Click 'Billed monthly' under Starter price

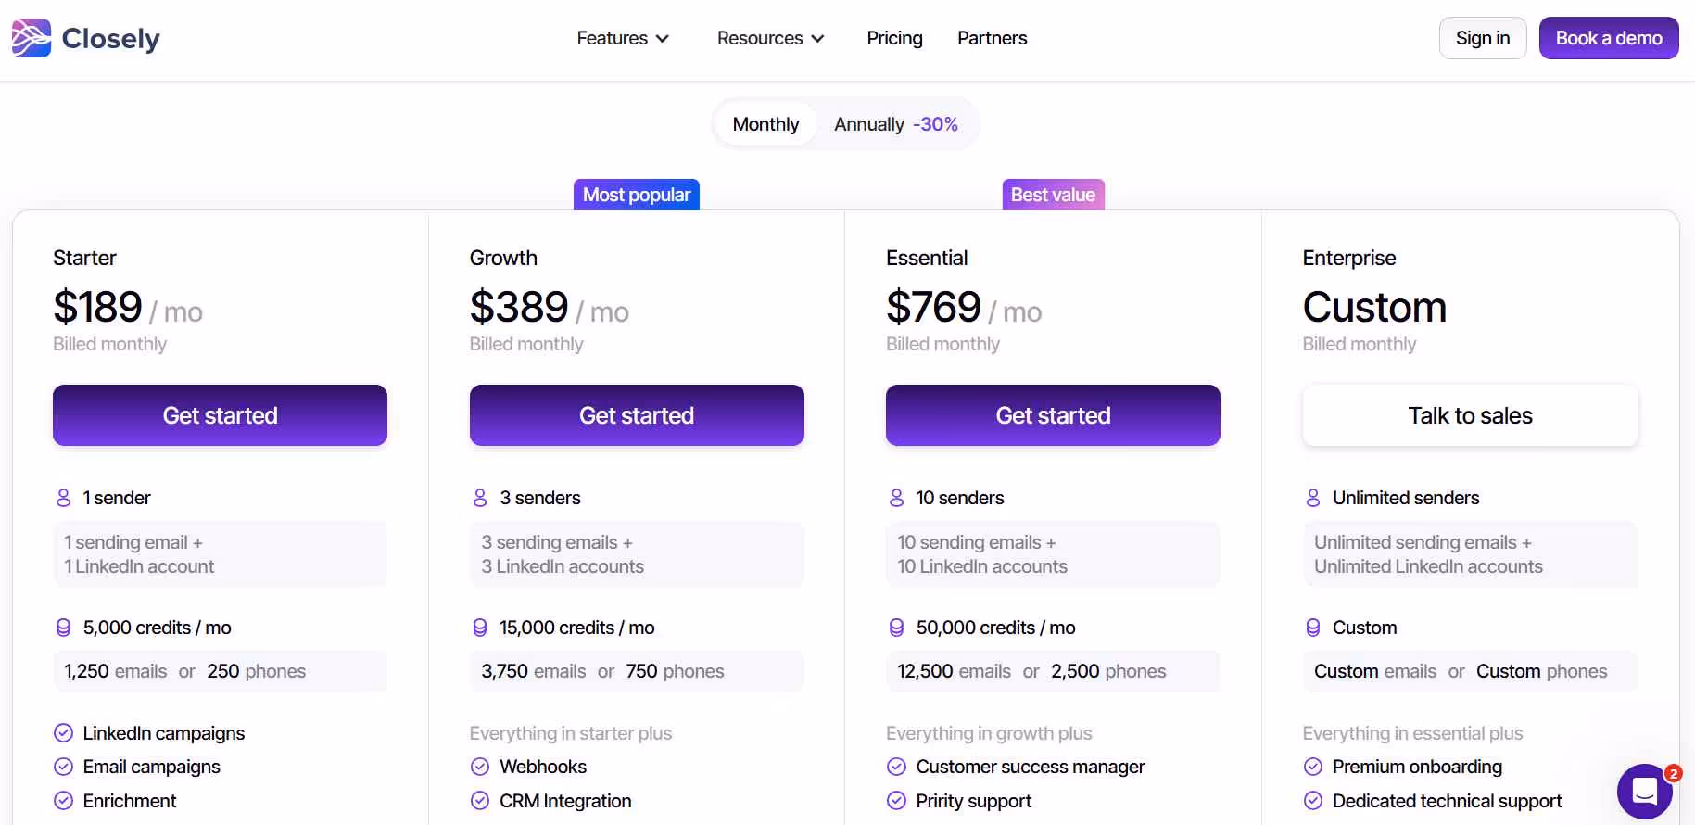[109, 344]
